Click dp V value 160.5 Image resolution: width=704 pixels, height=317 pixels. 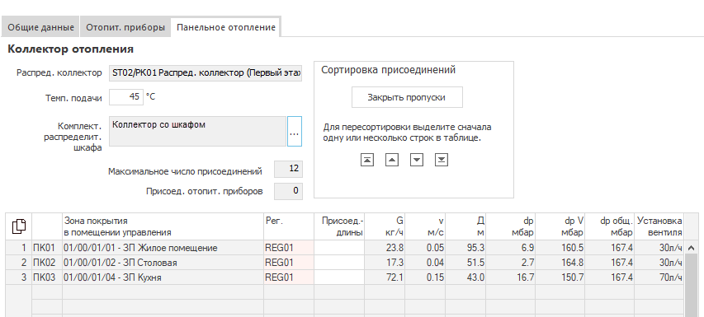click(x=560, y=248)
